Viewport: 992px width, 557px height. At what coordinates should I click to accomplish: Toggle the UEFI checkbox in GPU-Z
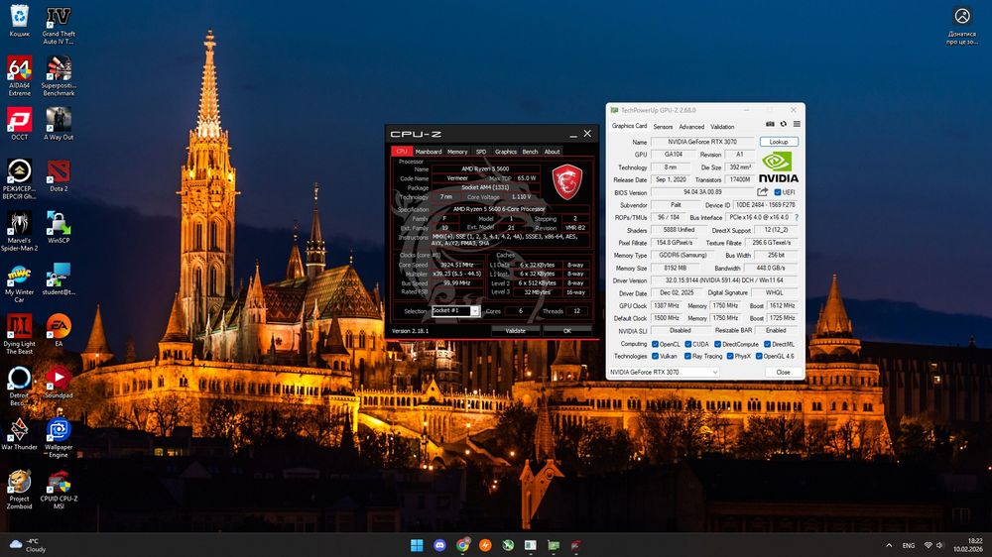(x=778, y=192)
